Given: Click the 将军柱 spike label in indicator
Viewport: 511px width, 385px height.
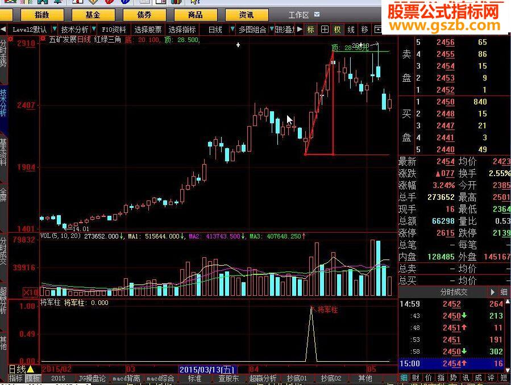Looking at the screenshot, I should coord(327,309).
